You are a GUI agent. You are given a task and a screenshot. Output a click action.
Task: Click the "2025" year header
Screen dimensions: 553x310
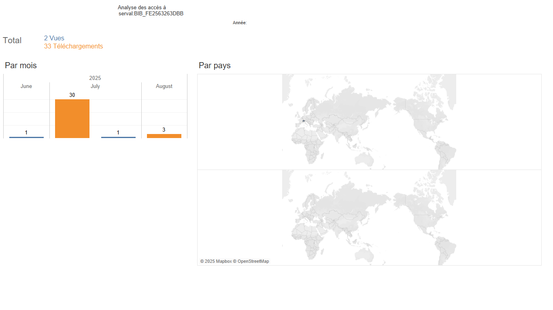pos(95,78)
